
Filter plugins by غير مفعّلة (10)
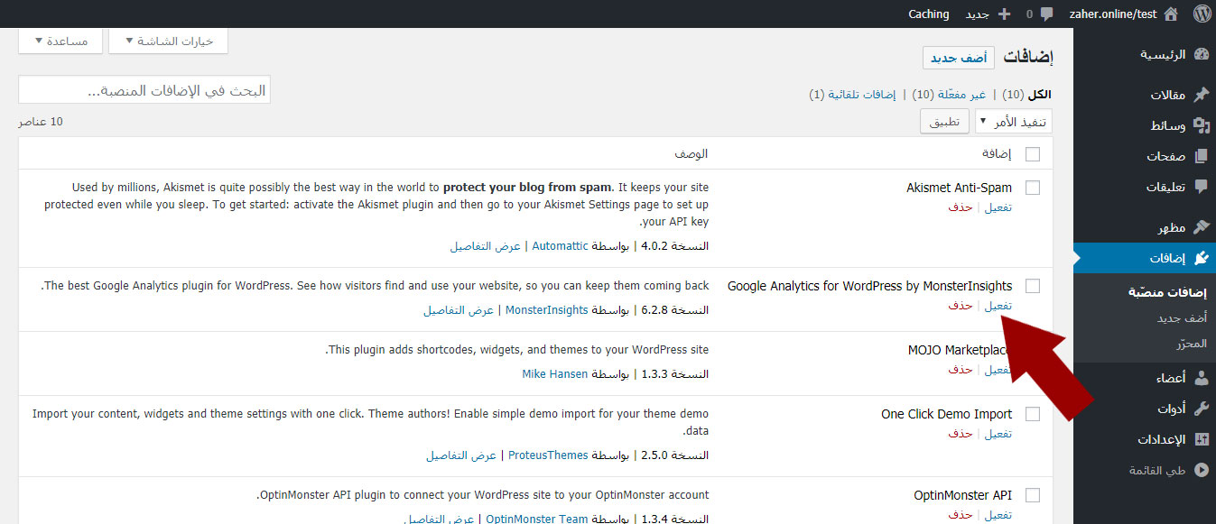pyautogui.click(x=951, y=95)
